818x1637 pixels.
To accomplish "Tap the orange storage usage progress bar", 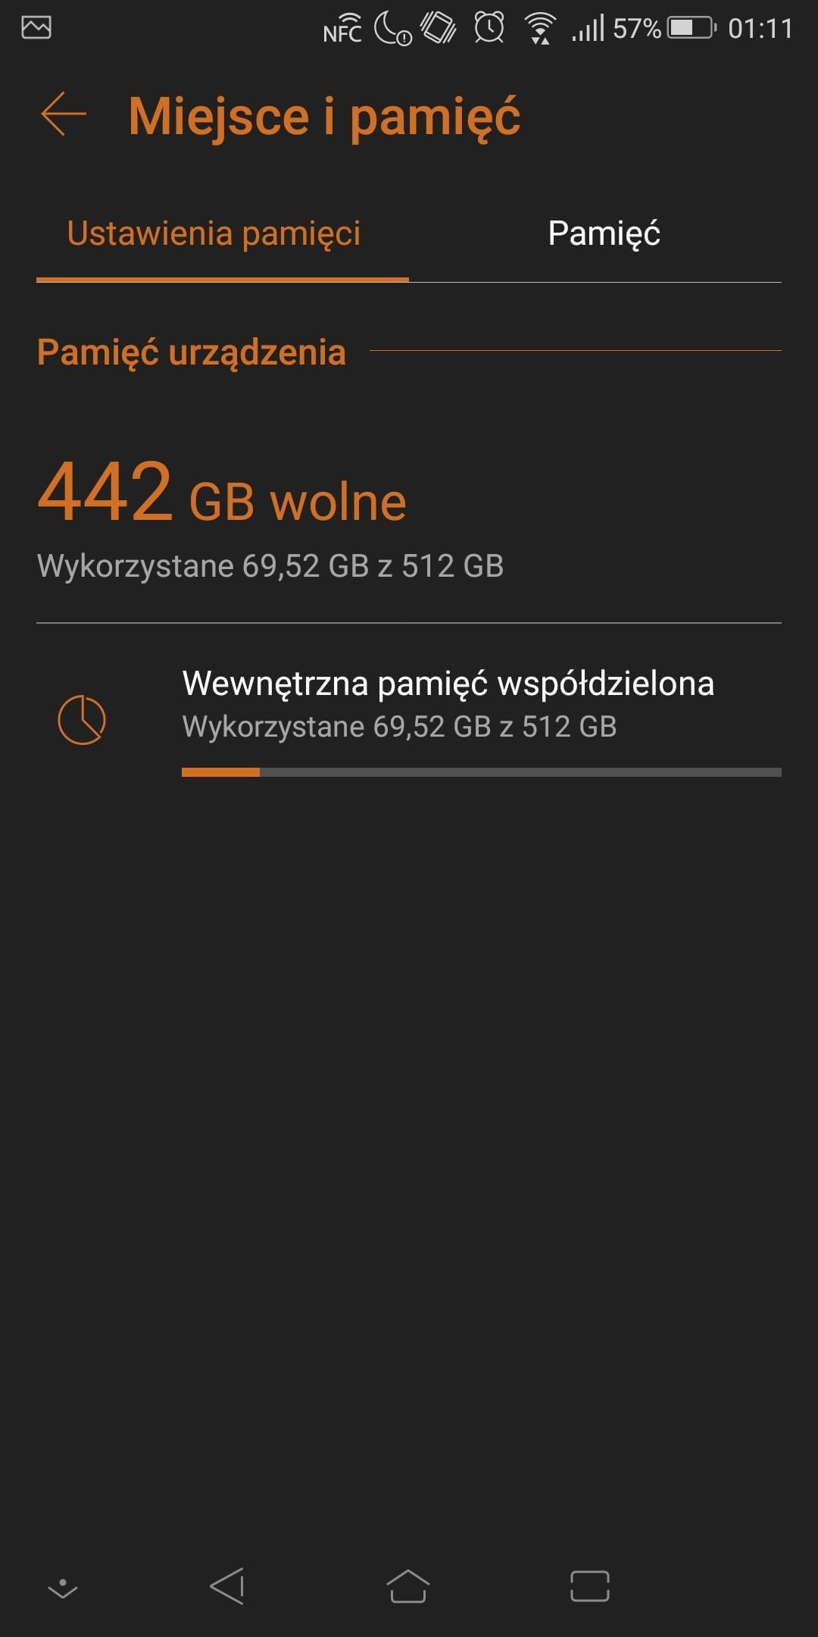I will (482, 772).
